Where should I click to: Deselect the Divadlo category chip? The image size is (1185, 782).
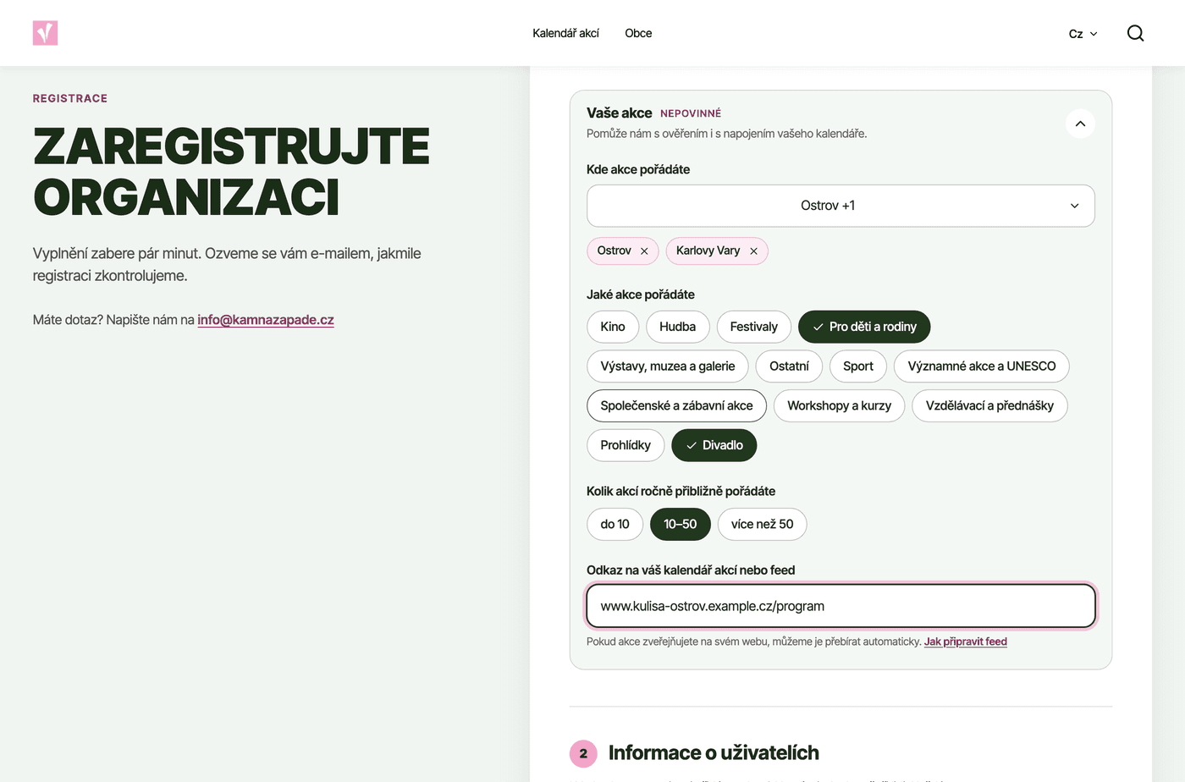[714, 445]
